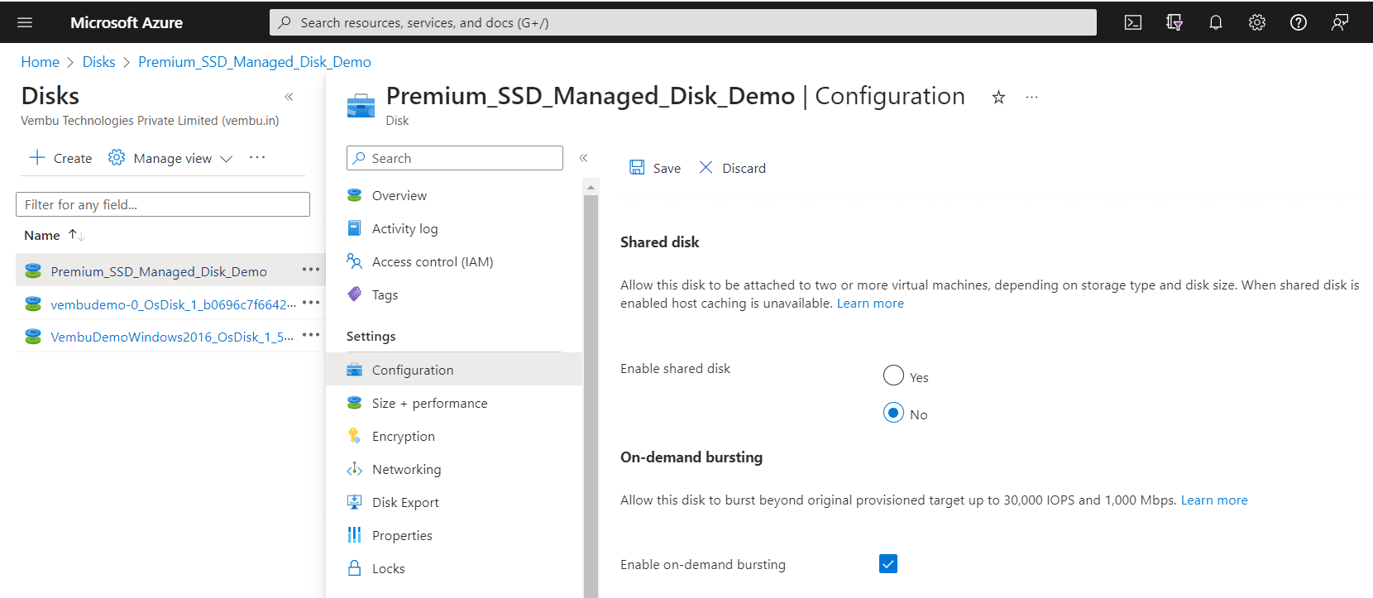This screenshot has width=1373, height=598.
Task: Focus the resource menu Search box
Action: tap(455, 158)
